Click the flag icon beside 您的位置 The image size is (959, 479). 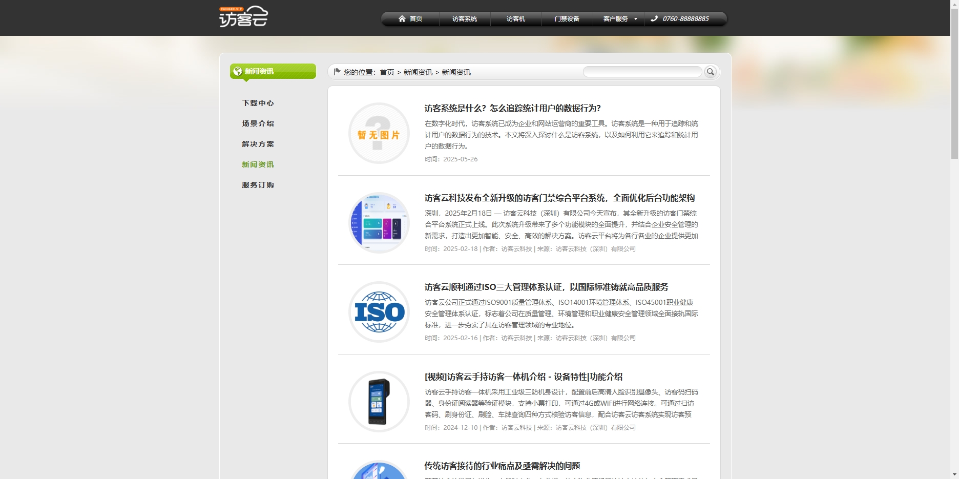(337, 72)
